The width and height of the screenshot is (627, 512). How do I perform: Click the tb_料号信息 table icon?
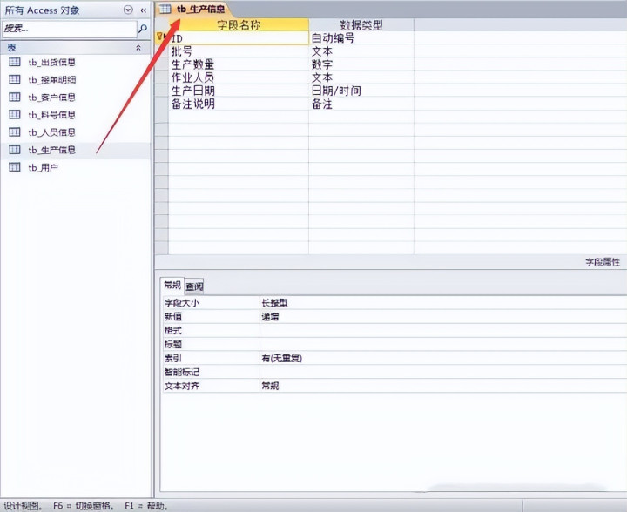coord(15,115)
